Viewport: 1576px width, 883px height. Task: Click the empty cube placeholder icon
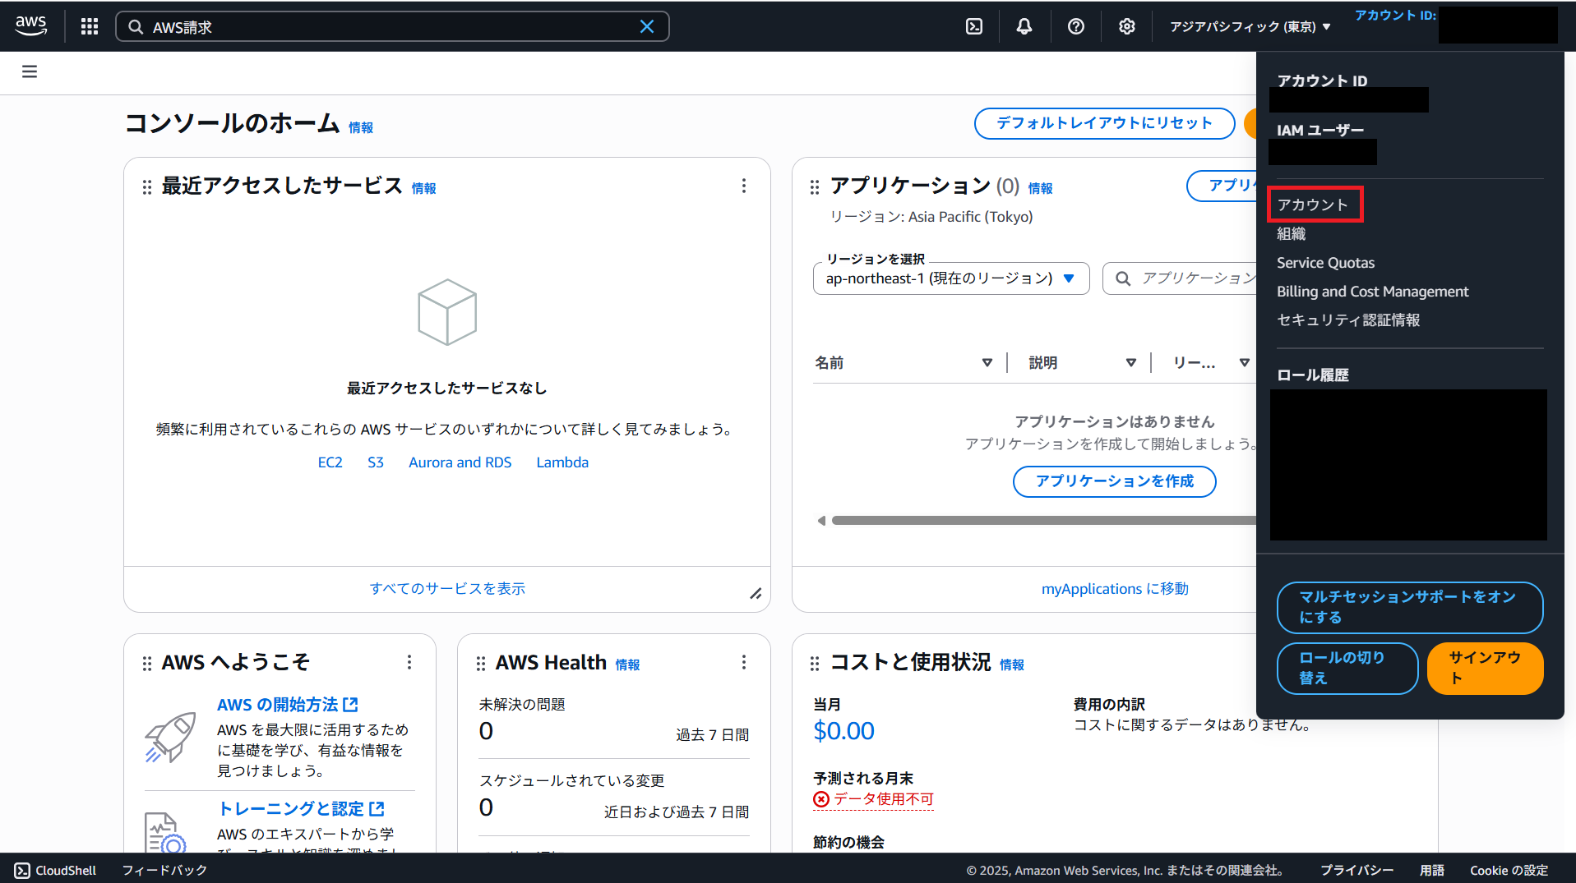pos(447,312)
